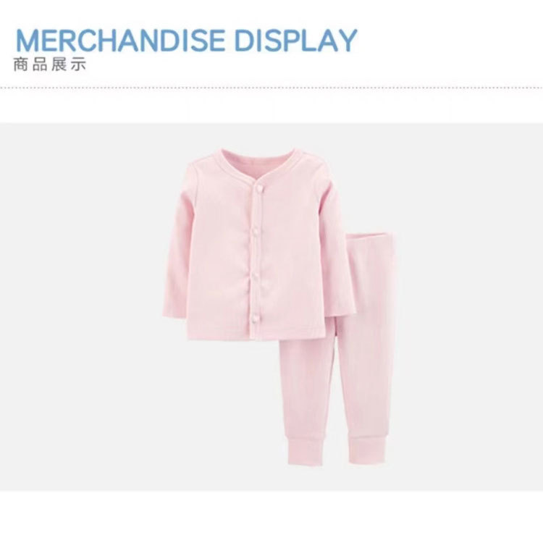Click the word MERCHANDISE in the heading

[x=119, y=40]
